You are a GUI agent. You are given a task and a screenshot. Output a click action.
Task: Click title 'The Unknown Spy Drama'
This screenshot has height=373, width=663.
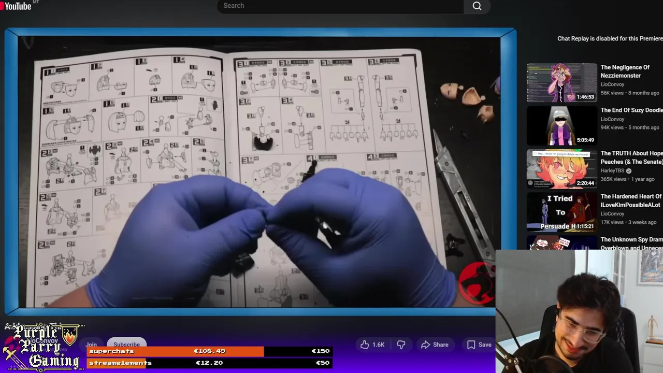[x=631, y=243]
